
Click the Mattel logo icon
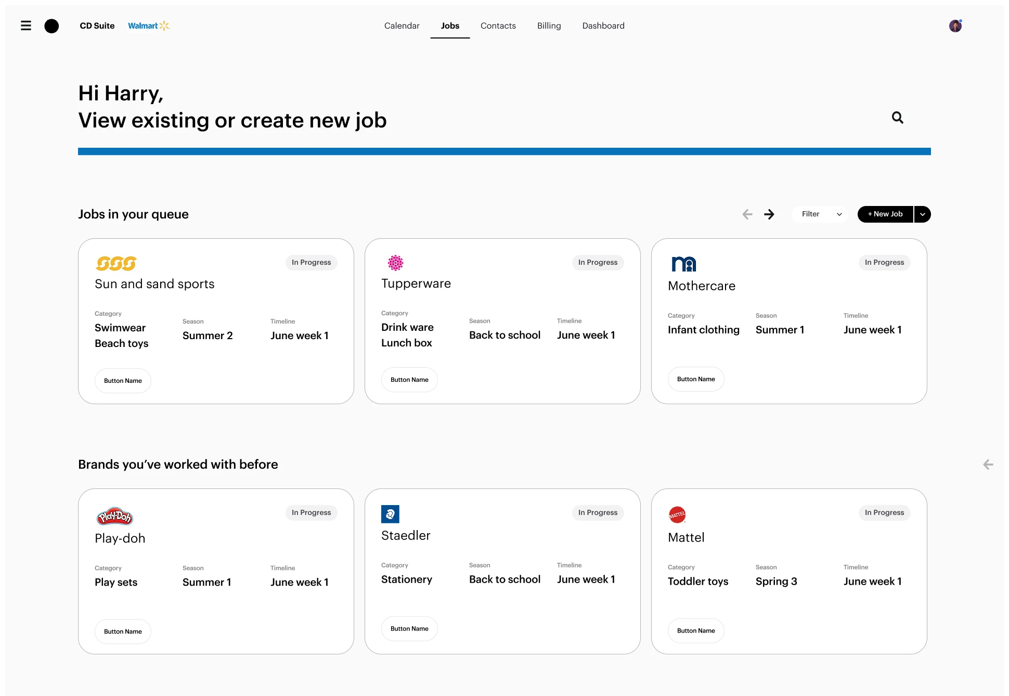coord(677,515)
